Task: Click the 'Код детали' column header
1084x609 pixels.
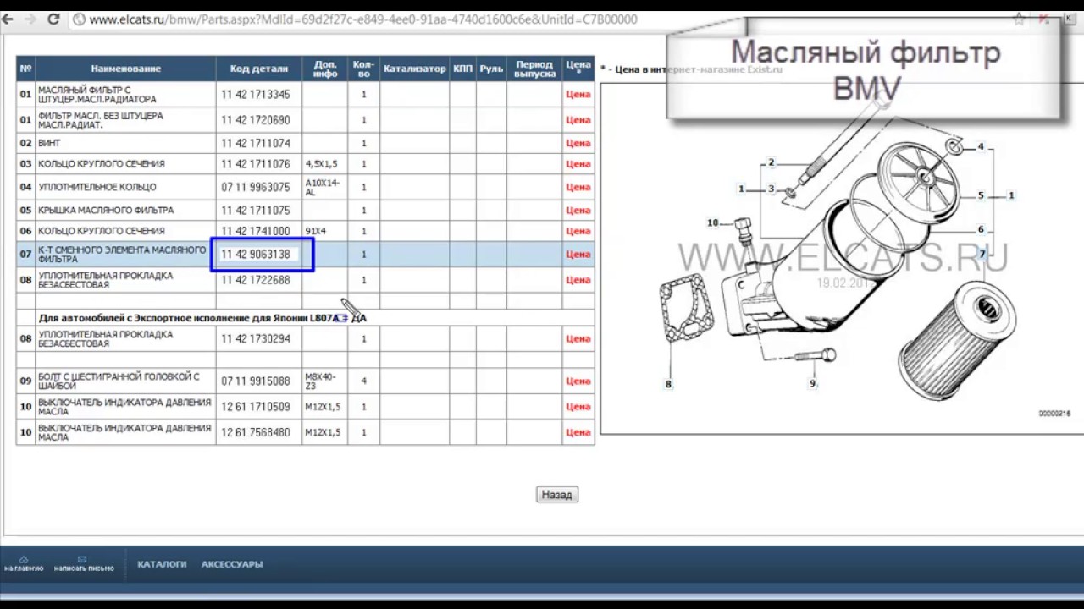Action: coord(258,69)
